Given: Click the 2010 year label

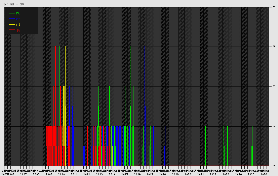Looking at the screenshot, I should [62, 174].
